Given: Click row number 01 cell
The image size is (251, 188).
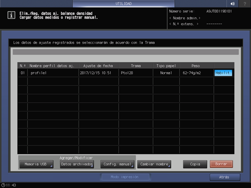Looking at the screenshot, I should (23, 73).
